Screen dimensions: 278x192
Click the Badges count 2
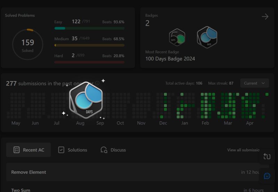click(147, 23)
